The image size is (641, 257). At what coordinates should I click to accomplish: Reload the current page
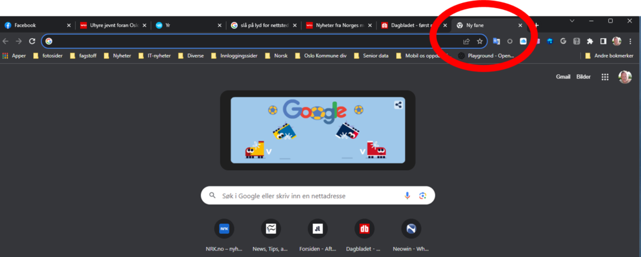tap(32, 41)
